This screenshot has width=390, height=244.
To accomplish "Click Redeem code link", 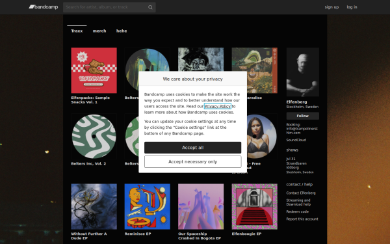I will pos(298,211).
